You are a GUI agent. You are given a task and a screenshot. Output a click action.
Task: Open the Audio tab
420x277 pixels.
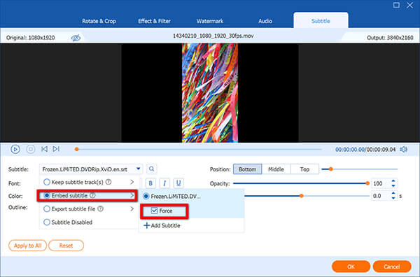coord(265,21)
